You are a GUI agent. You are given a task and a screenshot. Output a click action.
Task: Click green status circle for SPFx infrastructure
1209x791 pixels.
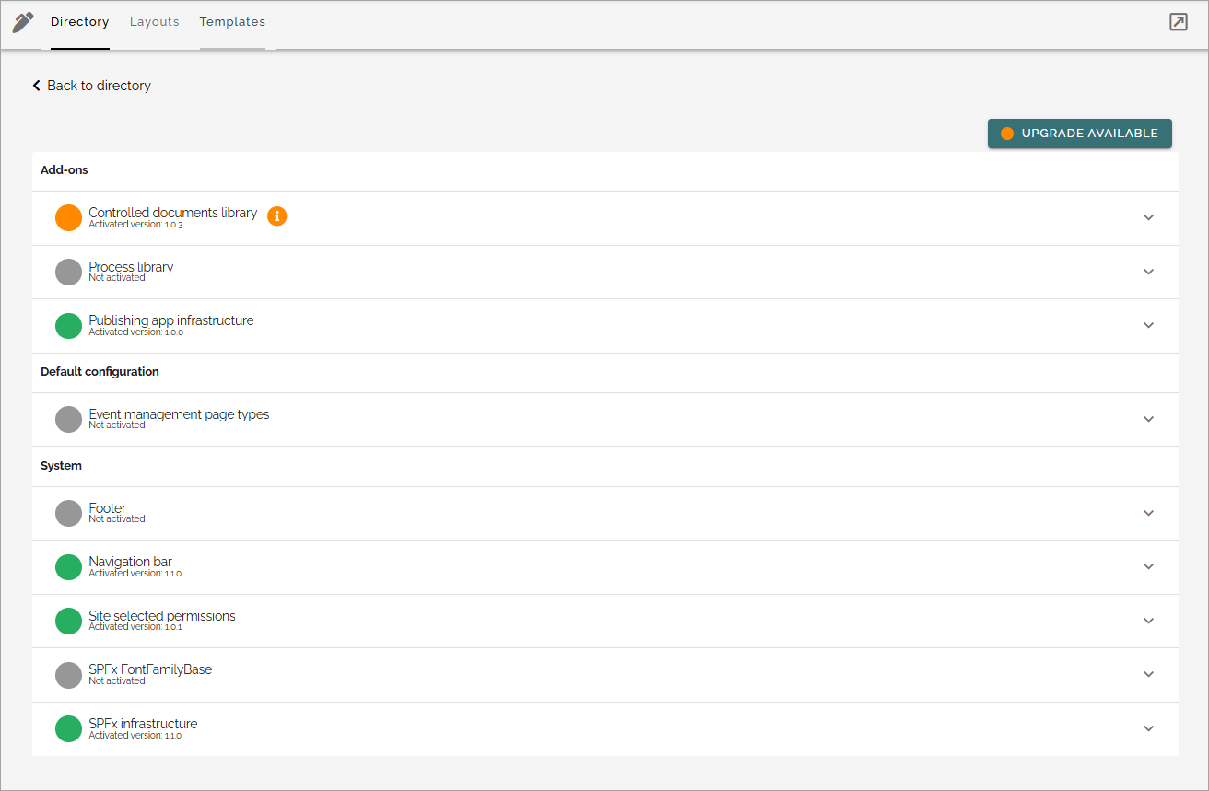(68, 728)
